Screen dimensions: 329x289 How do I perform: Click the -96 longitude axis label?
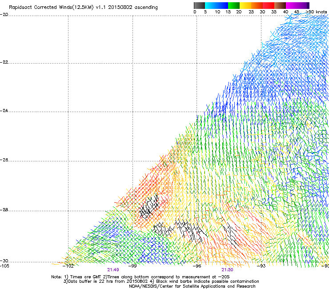click(197, 266)
